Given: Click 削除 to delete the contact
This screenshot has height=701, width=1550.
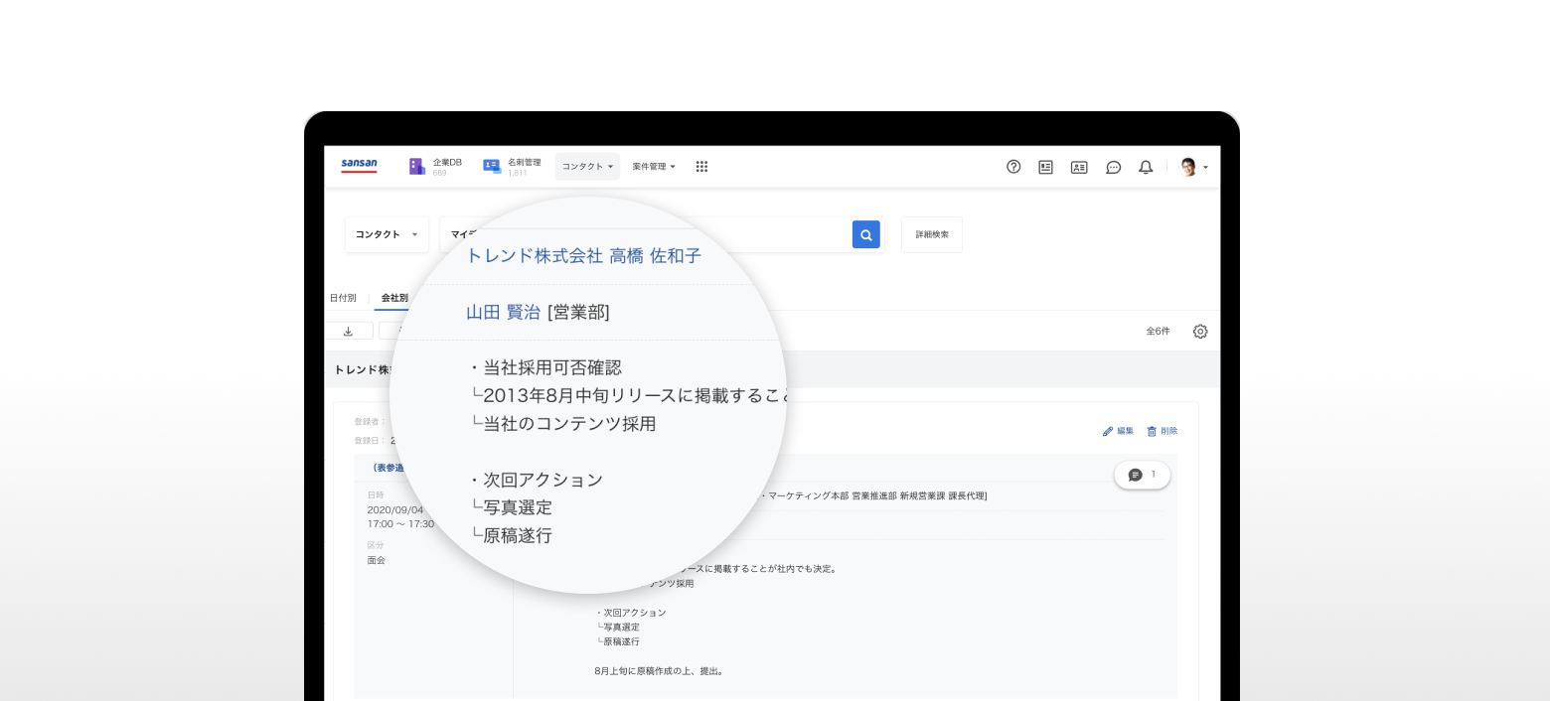Looking at the screenshot, I should (x=1162, y=431).
